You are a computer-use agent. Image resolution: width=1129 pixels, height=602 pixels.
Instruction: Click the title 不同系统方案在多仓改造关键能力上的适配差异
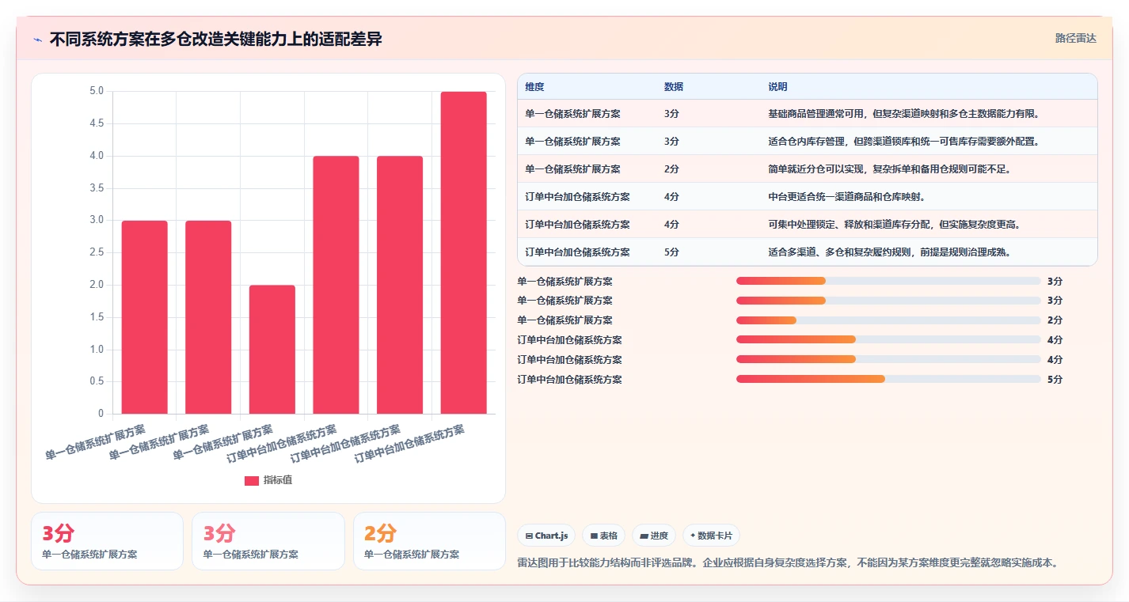[216, 39]
